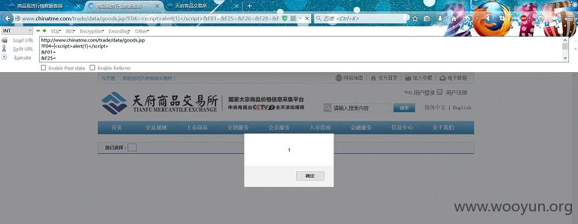This screenshot has width=578, height=224.
Task: Open 交割服务 in site navigation
Action: point(238,128)
